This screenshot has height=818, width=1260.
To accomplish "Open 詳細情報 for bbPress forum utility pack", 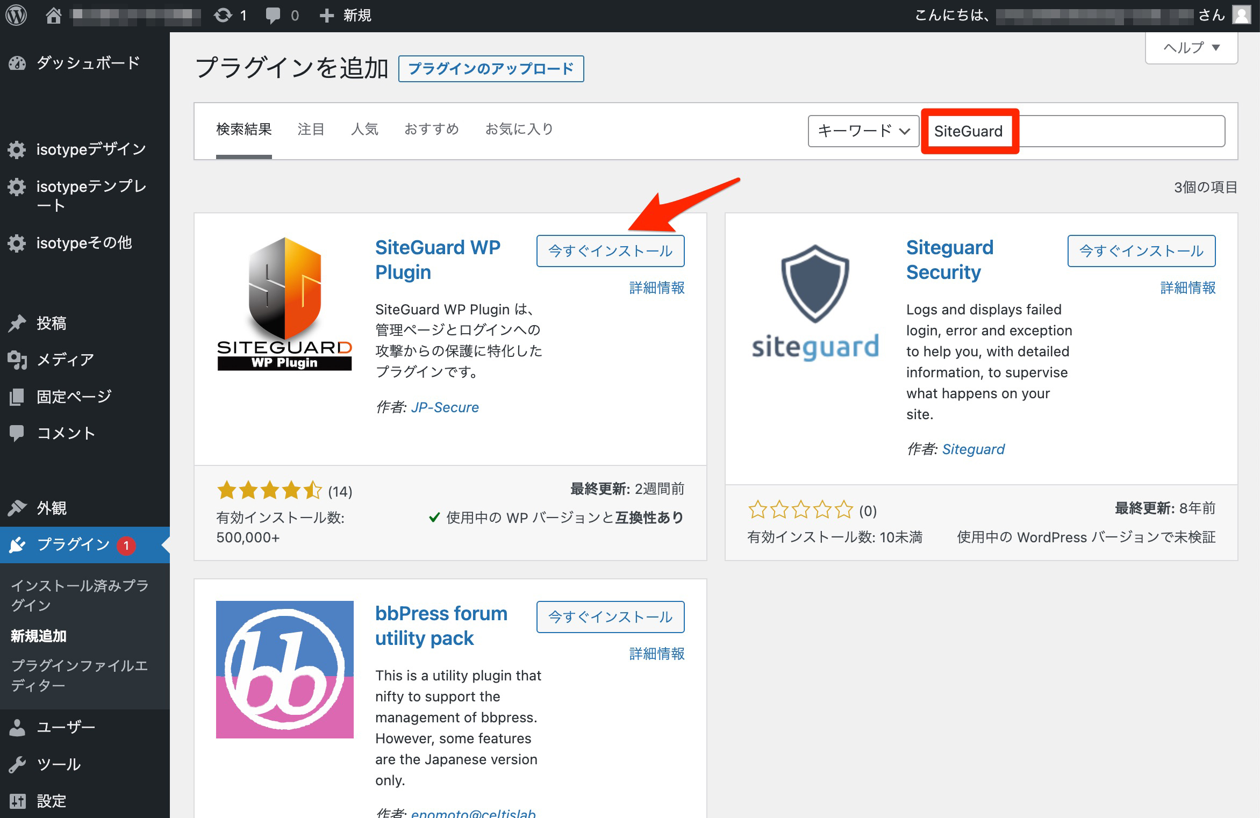I will (x=657, y=654).
